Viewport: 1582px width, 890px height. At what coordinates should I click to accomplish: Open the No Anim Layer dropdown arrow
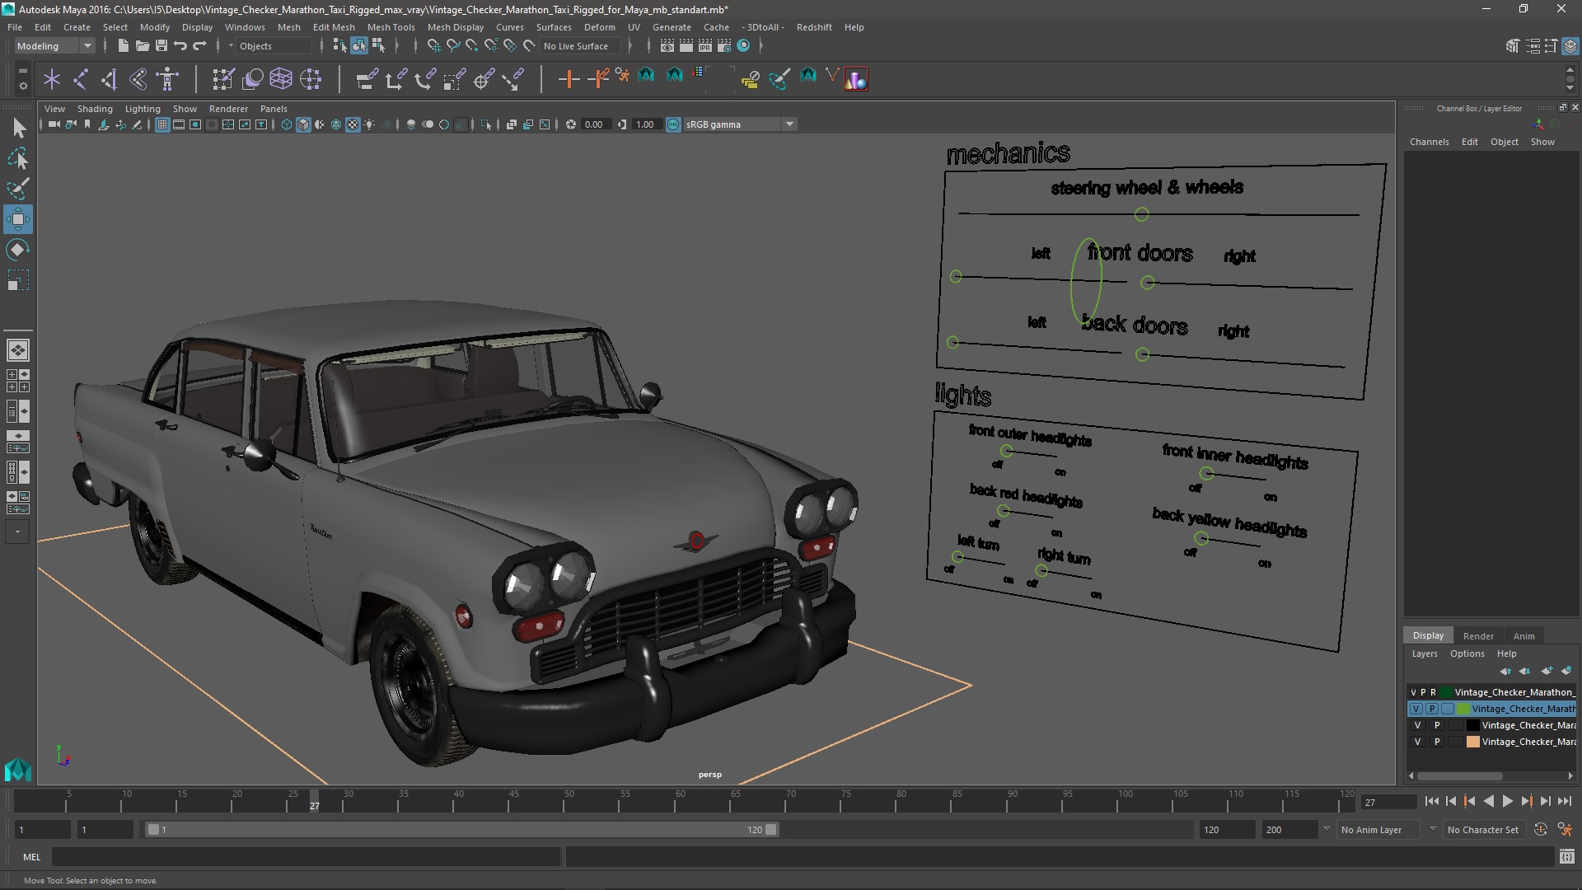tap(1327, 830)
